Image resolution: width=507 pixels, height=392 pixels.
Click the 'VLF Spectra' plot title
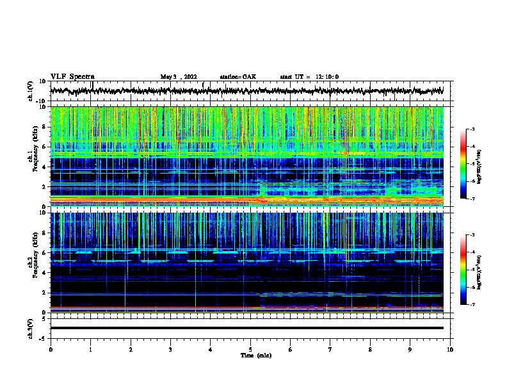72,76
